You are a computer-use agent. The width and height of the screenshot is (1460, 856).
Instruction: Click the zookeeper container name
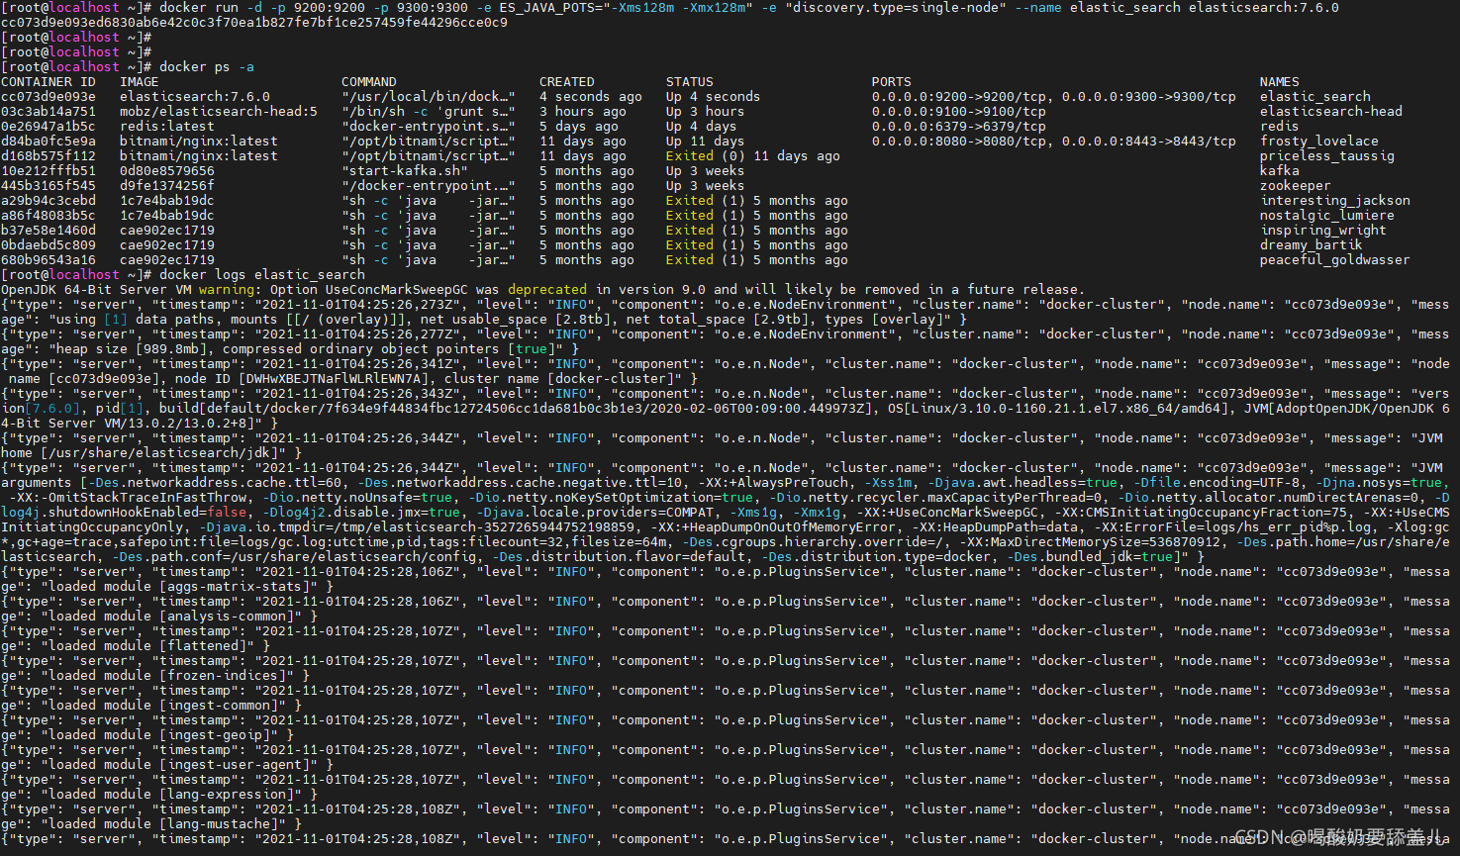click(1296, 186)
